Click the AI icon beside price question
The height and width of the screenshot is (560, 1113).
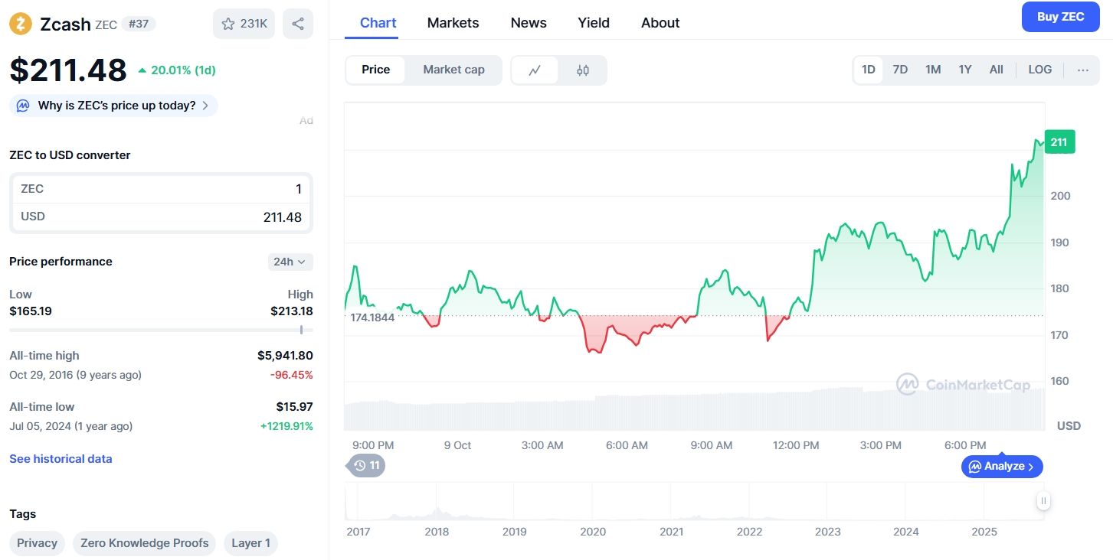24,106
